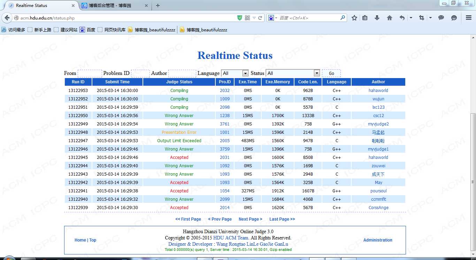
Task: Open a new tab with plus icon
Action: coord(158,6)
